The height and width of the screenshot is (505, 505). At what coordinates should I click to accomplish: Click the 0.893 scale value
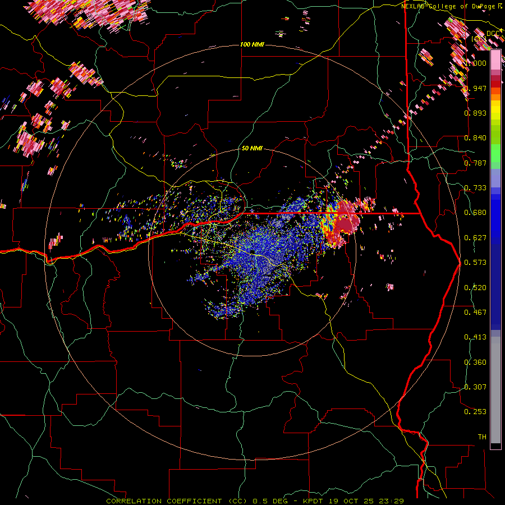[x=475, y=113]
